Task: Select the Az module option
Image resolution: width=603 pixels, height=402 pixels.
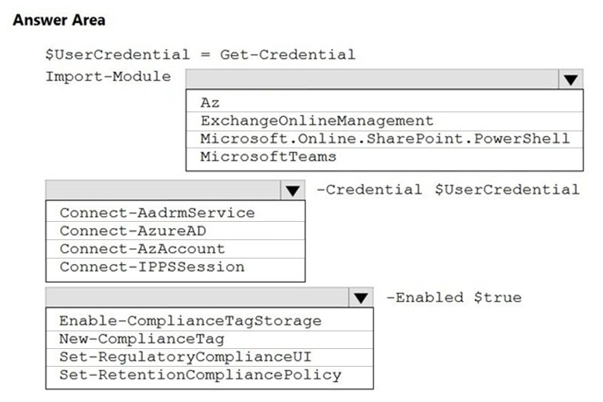Action: coord(384,103)
